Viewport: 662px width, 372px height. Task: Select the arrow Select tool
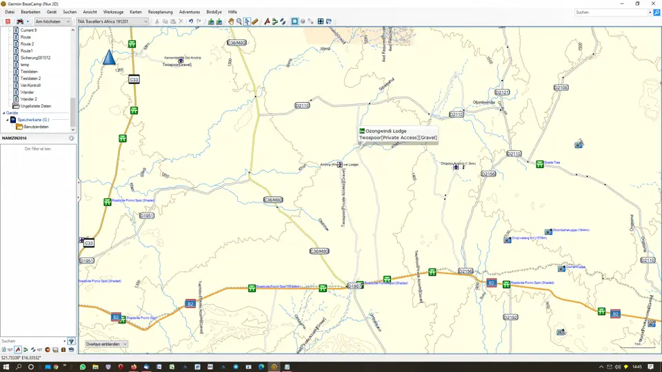247,21
